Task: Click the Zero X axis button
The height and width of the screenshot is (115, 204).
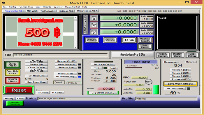Action: pos(94,18)
